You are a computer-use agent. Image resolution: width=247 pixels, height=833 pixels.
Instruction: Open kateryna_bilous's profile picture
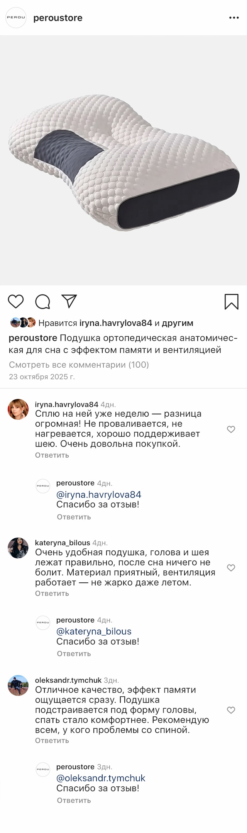pyautogui.click(x=18, y=548)
